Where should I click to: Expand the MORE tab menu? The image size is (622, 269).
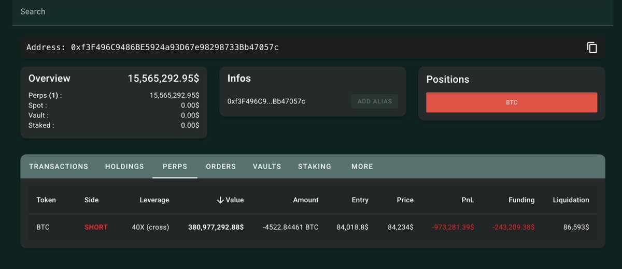(x=362, y=167)
